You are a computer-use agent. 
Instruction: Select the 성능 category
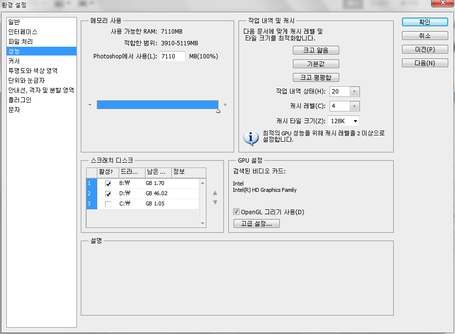tap(41, 51)
